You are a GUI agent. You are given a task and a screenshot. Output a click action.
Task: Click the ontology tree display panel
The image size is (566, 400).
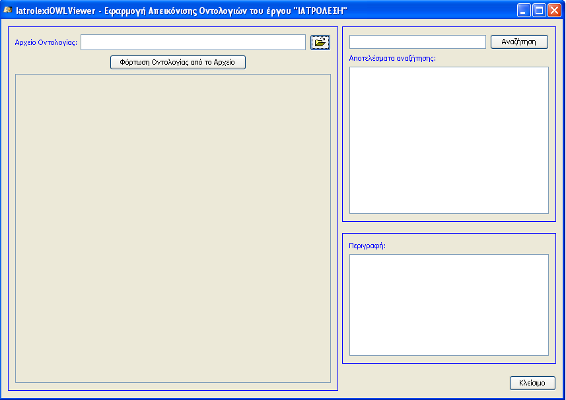[173, 228]
